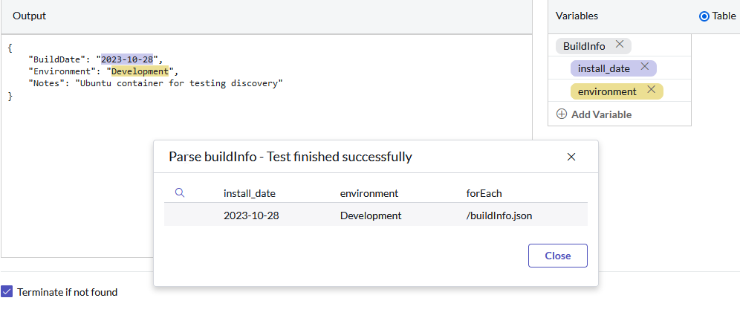Screen dimensions: 740x321
Task: Select the Table radio button
Action: pos(704,16)
